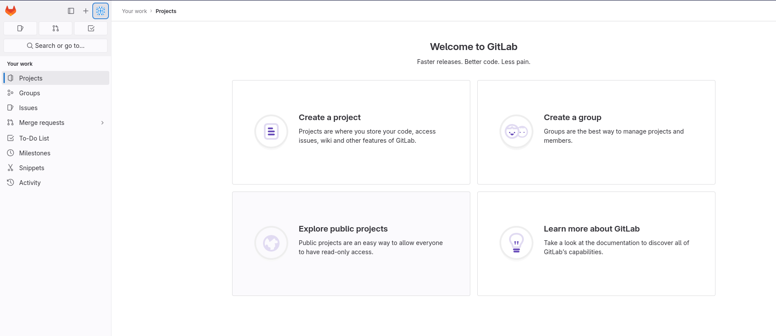Image resolution: width=776 pixels, height=336 pixels.
Task: Open Milestones in the sidebar
Action: point(56,153)
